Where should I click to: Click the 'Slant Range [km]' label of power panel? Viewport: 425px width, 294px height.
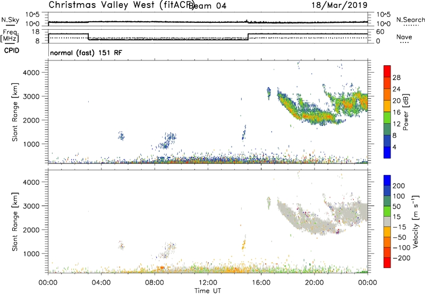[15, 113]
